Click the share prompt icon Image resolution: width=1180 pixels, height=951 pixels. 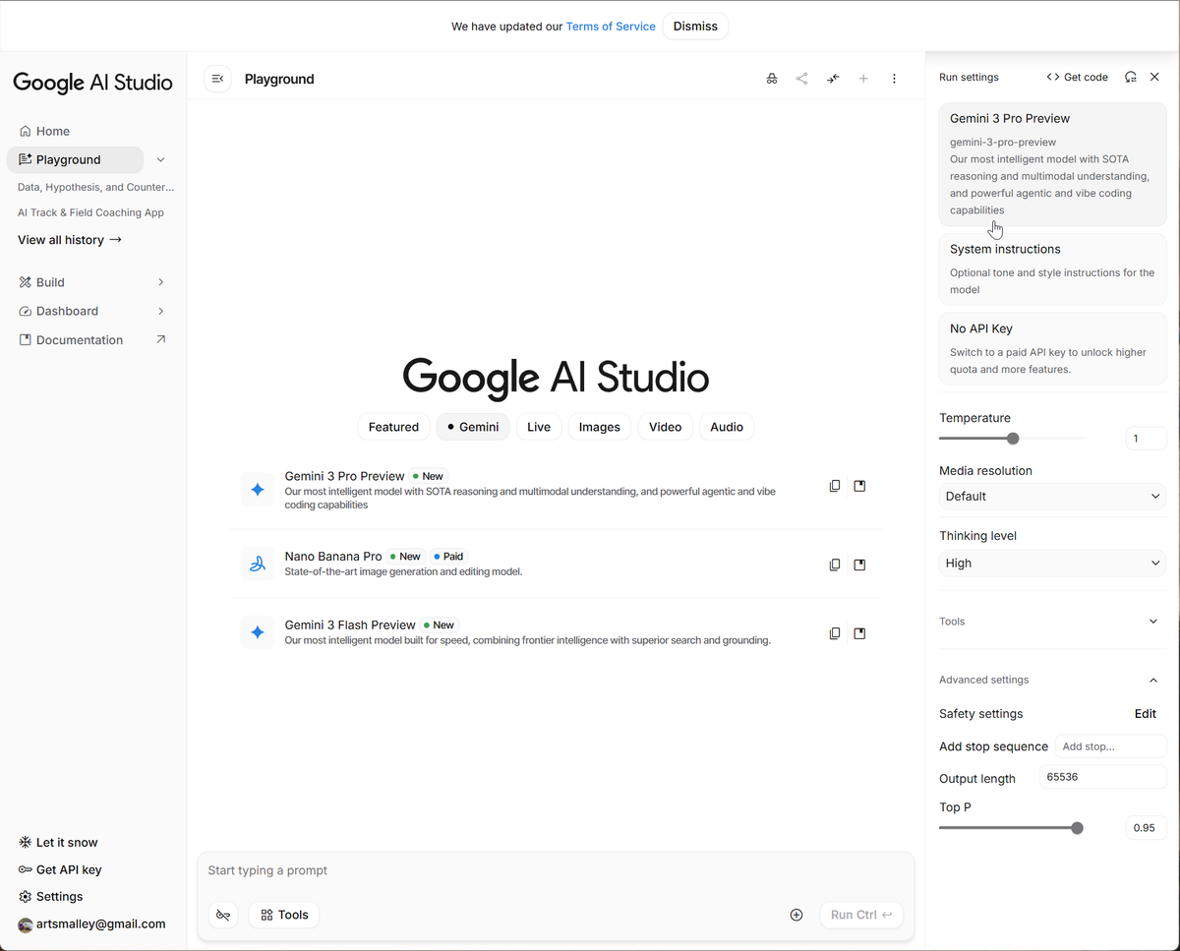pyautogui.click(x=802, y=79)
